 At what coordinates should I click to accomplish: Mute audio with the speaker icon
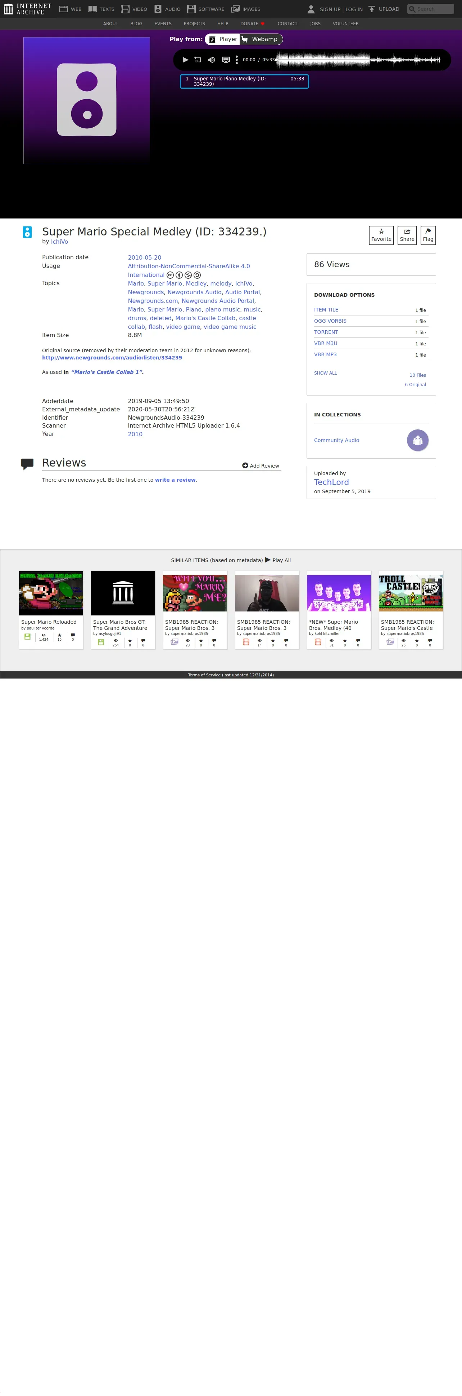[x=212, y=59]
